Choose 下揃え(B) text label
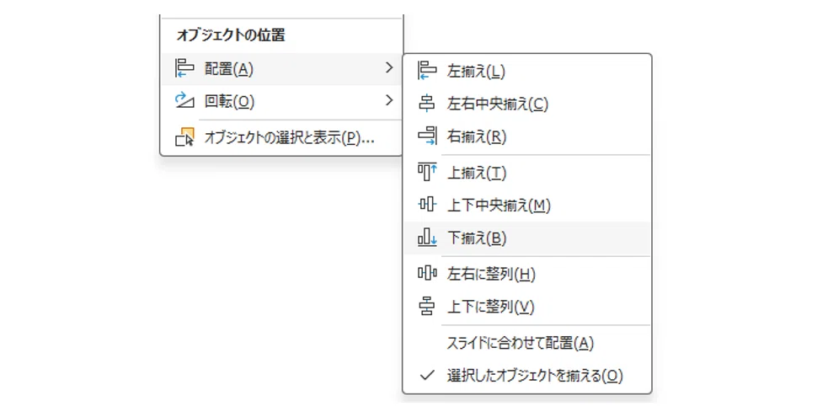Viewport: 828px width, 417px height. click(477, 238)
